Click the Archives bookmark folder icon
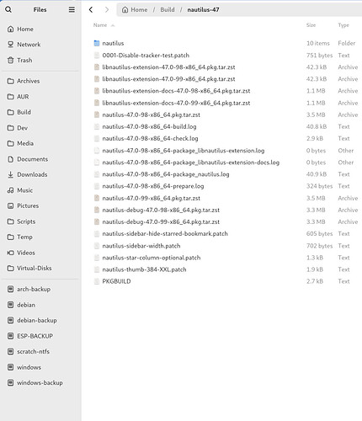Viewport: 362px width, 421px height. click(10, 81)
